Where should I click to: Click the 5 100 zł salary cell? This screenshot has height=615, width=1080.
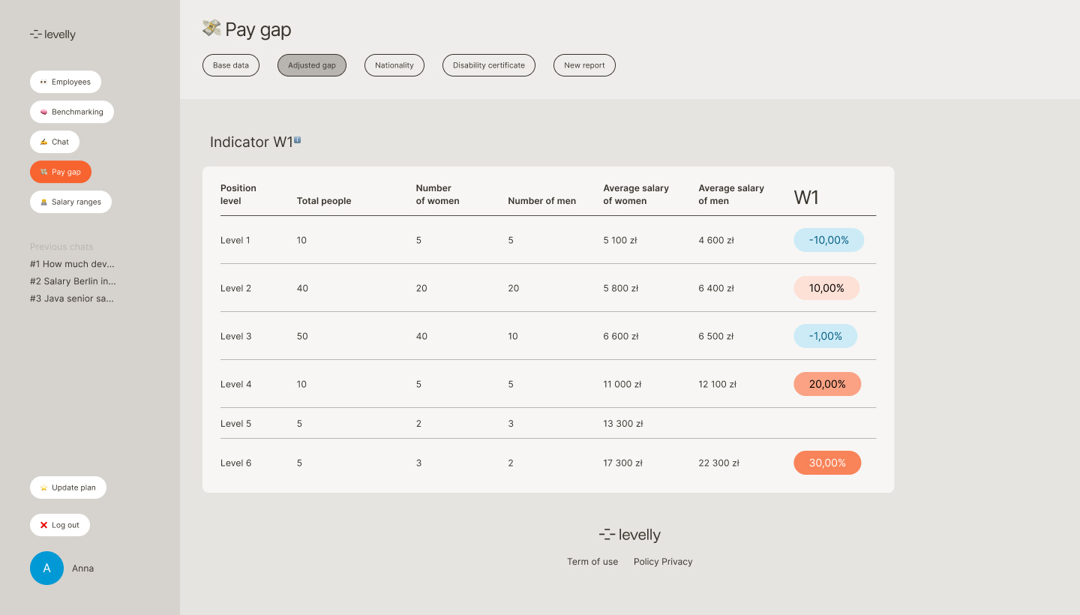pyautogui.click(x=620, y=240)
